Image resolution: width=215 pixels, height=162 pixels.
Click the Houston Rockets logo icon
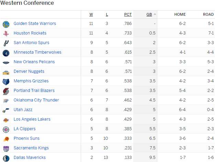pos(6,33)
